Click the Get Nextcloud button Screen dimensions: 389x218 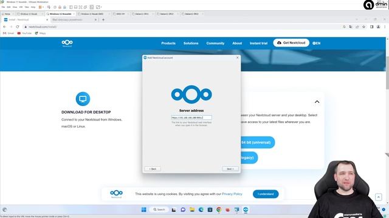click(x=291, y=43)
